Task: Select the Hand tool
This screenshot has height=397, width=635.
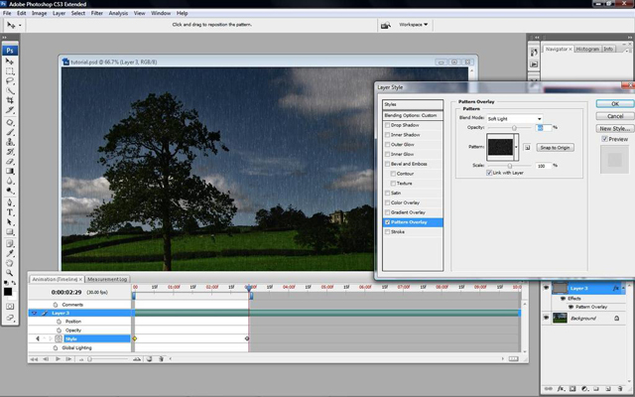Action: [x=10, y=263]
